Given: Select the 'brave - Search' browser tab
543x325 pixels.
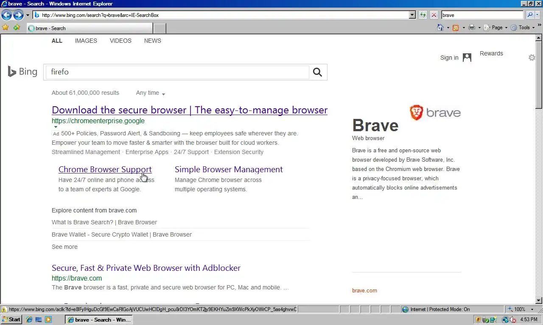Looking at the screenshot, I should point(89,28).
